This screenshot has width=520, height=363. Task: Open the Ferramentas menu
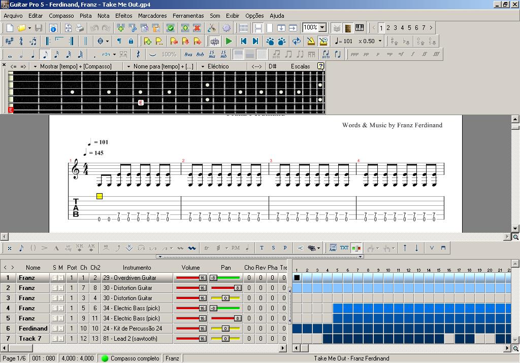tap(188, 16)
